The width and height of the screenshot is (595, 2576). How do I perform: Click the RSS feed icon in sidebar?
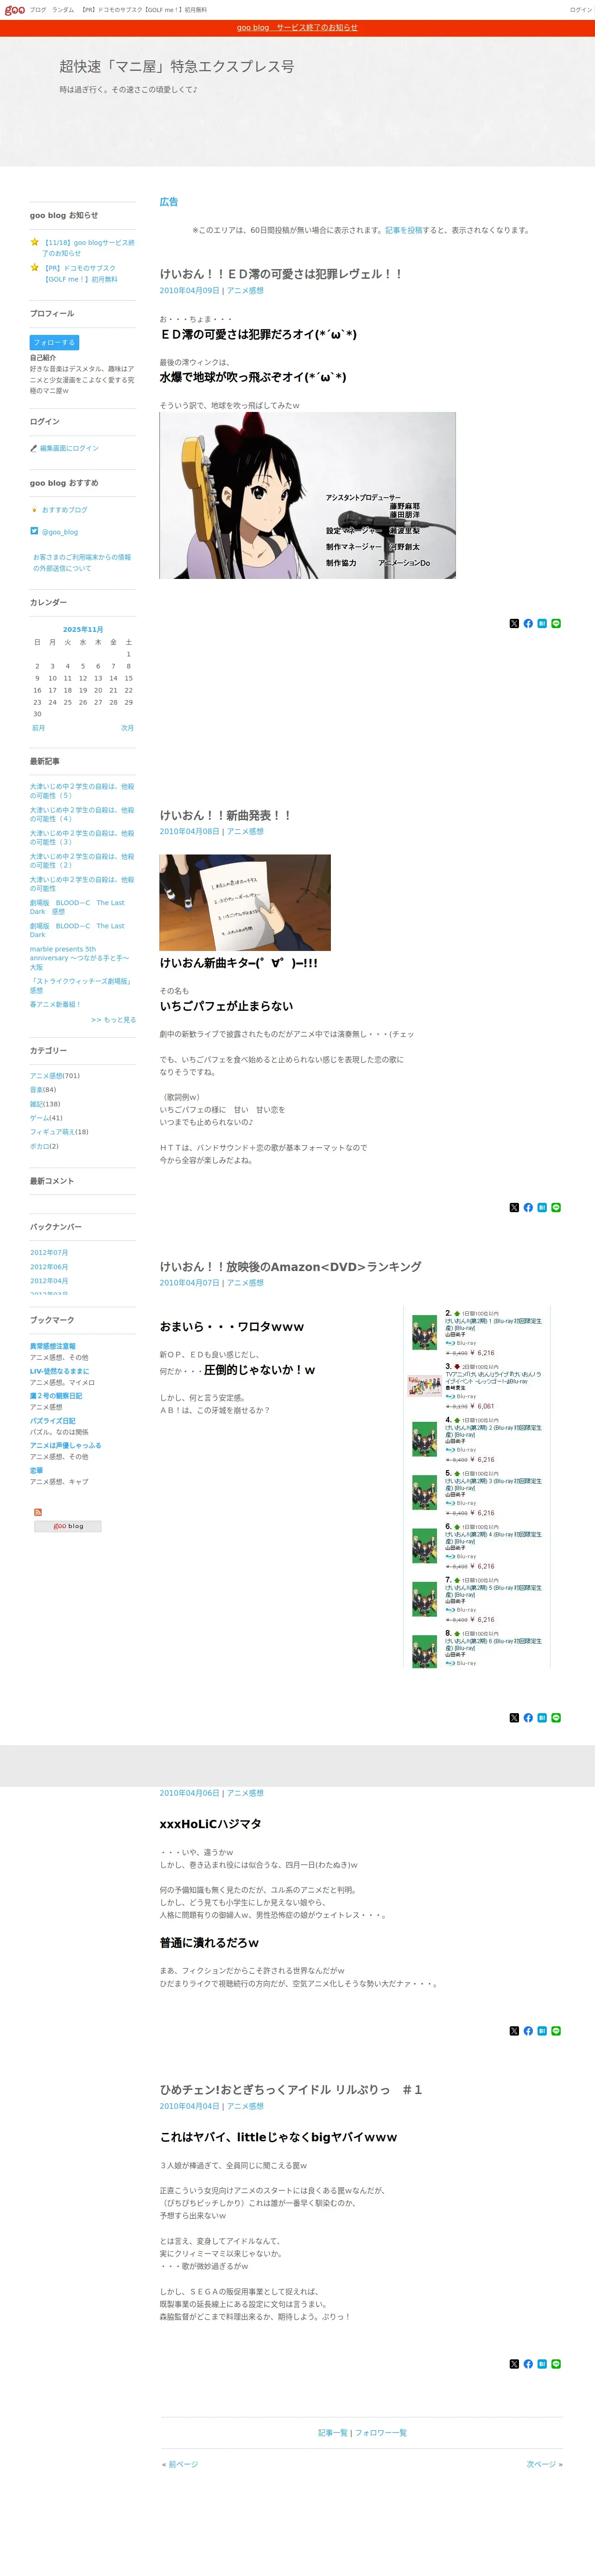pyautogui.click(x=38, y=1512)
